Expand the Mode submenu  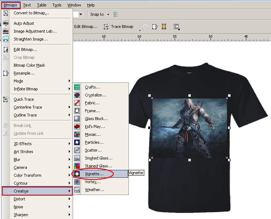tap(69, 81)
